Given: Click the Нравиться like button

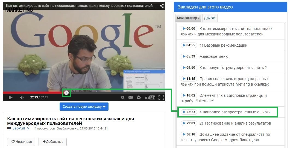Looking at the screenshot, I should pyautogui.click(x=21, y=142).
